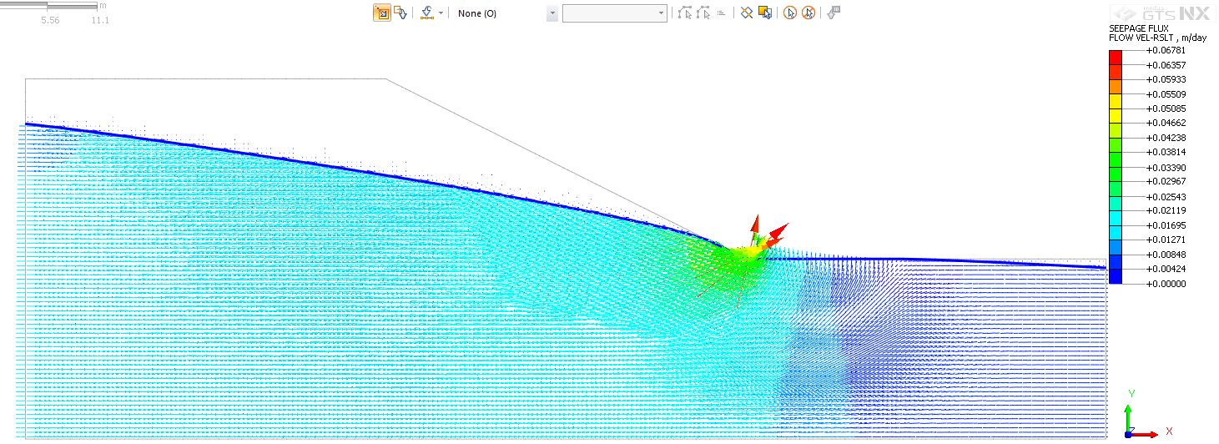The image size is (1219, 444).
Task: Click the first path-select cursor icon
Action: [x=685, y=13]
